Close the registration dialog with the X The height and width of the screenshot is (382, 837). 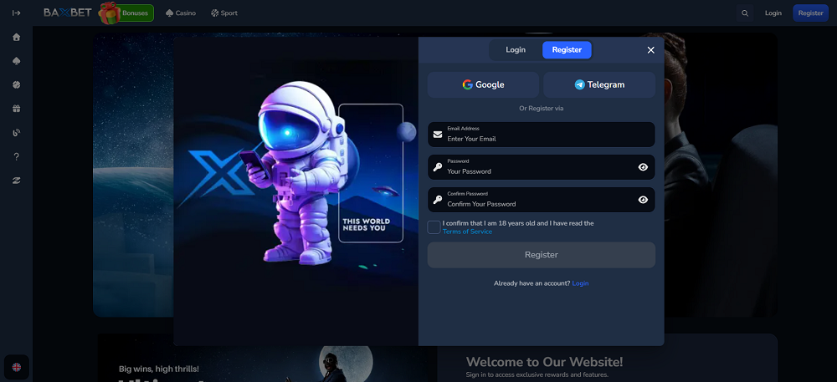650,50
